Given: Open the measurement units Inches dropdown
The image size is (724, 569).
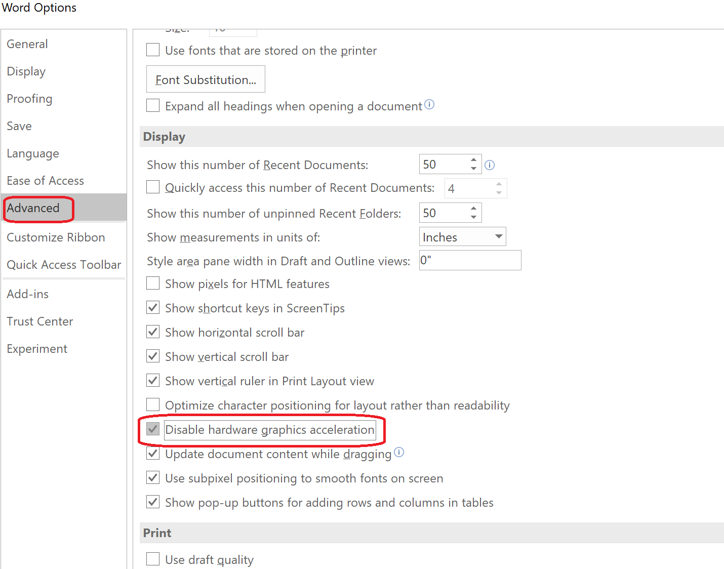Looking at the screenshot, I should coord(463,237).
